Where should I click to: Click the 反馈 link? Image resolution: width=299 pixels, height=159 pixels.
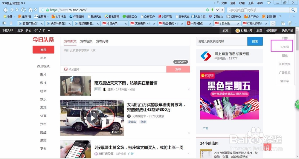[259, 30]
